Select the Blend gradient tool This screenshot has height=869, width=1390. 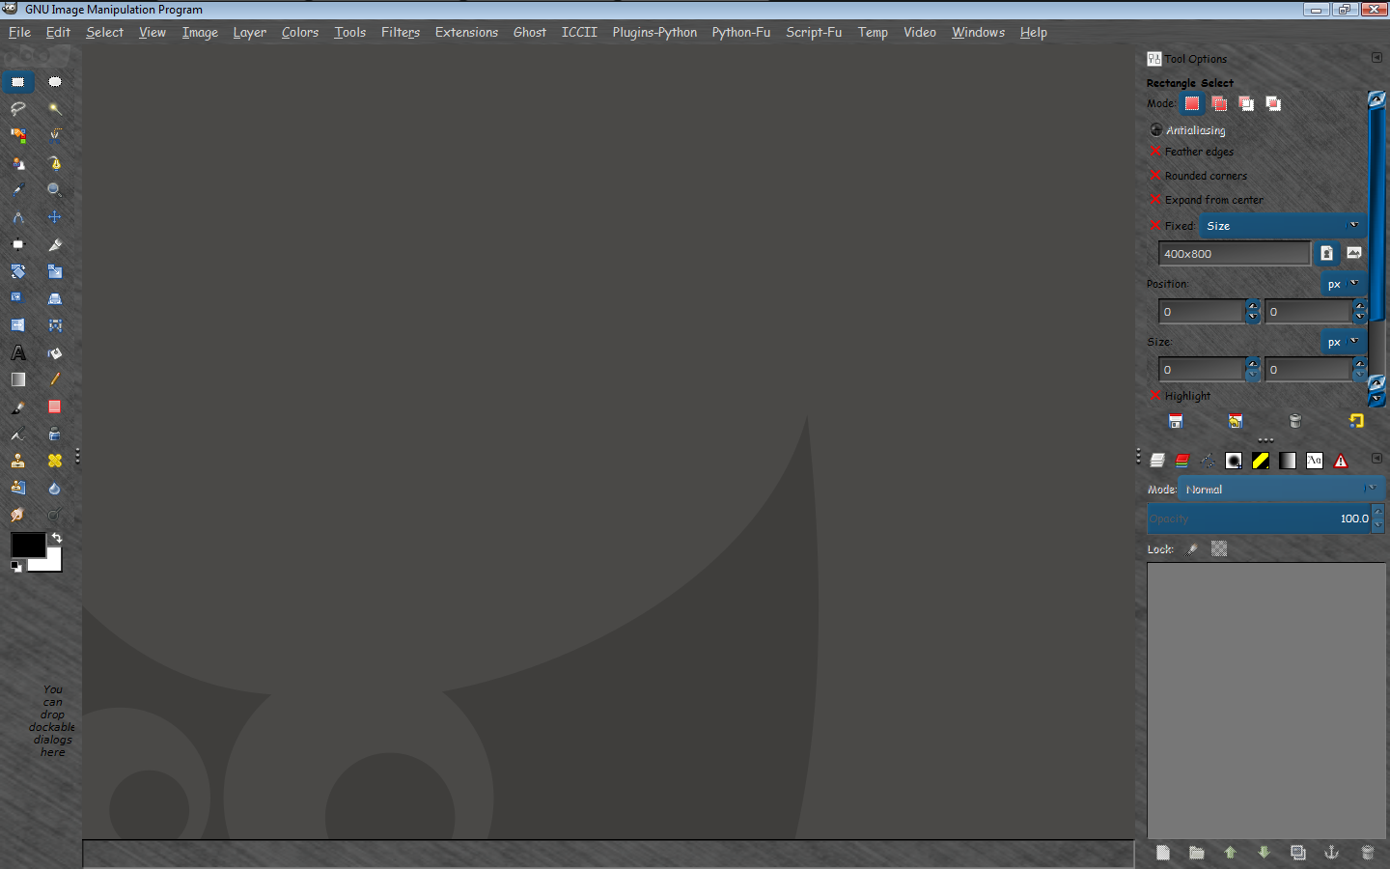pyautogui.click(x=18, y=379)
